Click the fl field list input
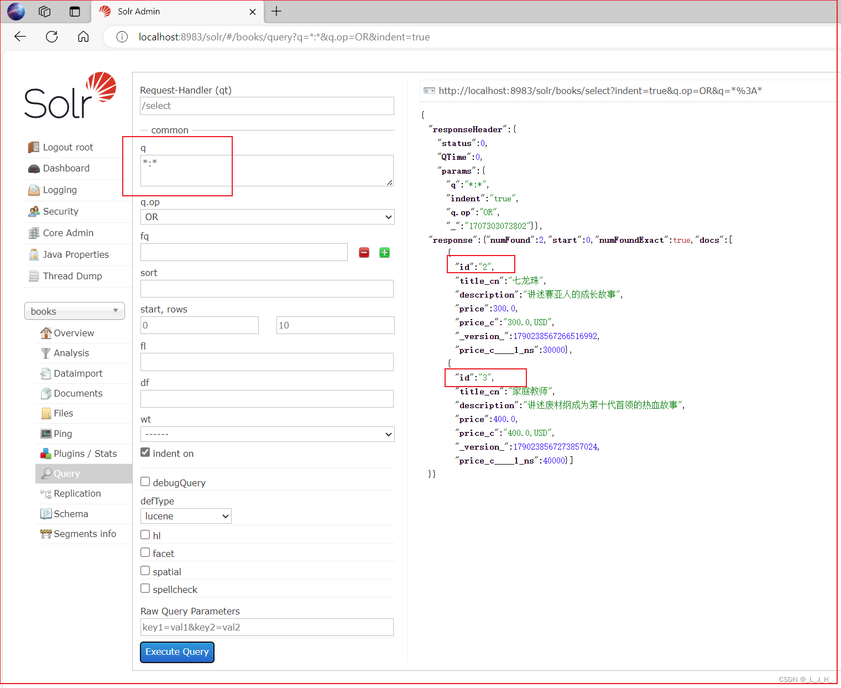 267,362
